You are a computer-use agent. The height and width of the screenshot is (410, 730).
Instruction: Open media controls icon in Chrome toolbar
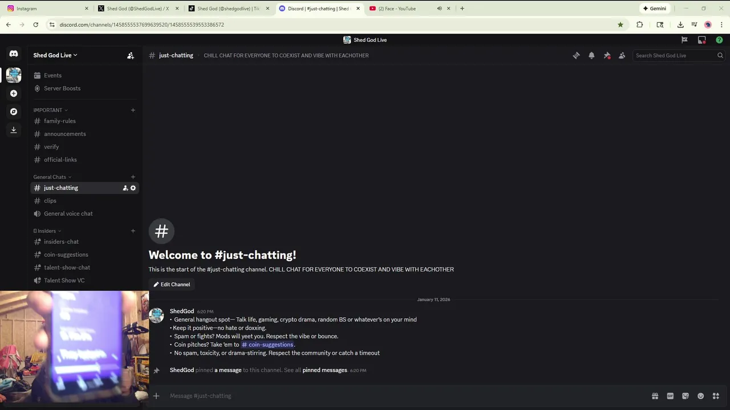coord(694,24)
